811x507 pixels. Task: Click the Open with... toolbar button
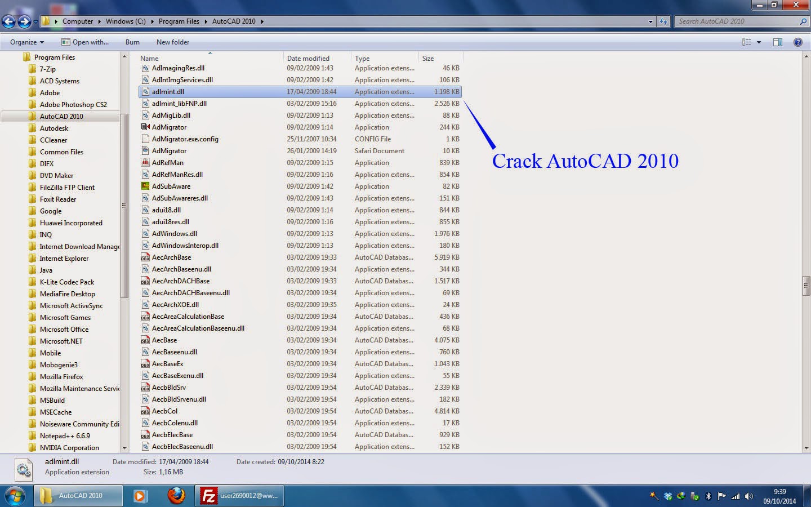point(84,42)
